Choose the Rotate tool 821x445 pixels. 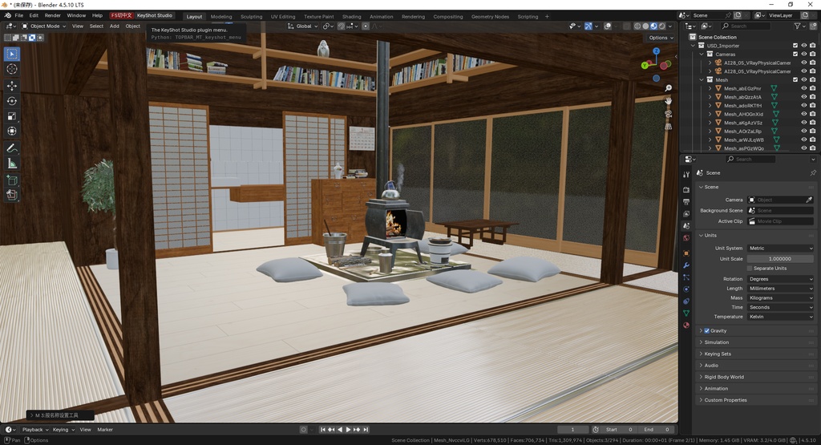(11, 101)
